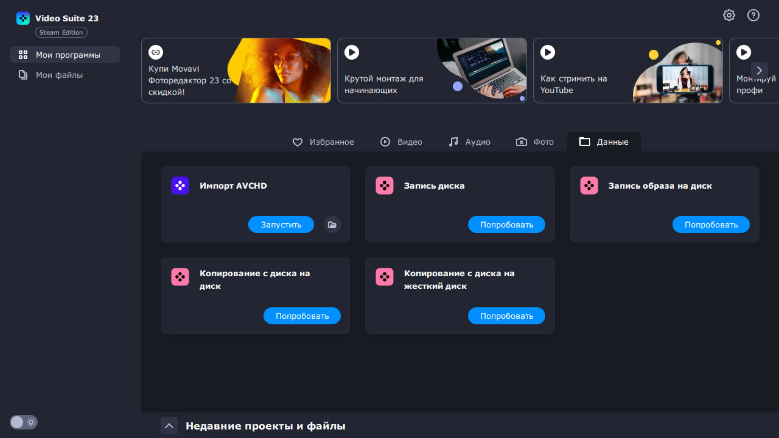Click Попробовать for Копирование с диска на жесткий диск
The height and width of the screenshot is (438, 779).
506,316
